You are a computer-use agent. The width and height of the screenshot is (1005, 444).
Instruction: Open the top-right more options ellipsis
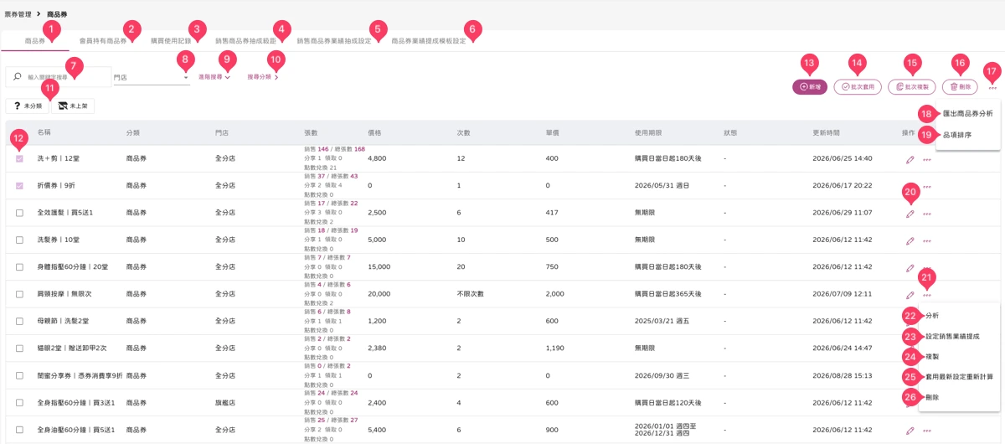coord(992,86)
